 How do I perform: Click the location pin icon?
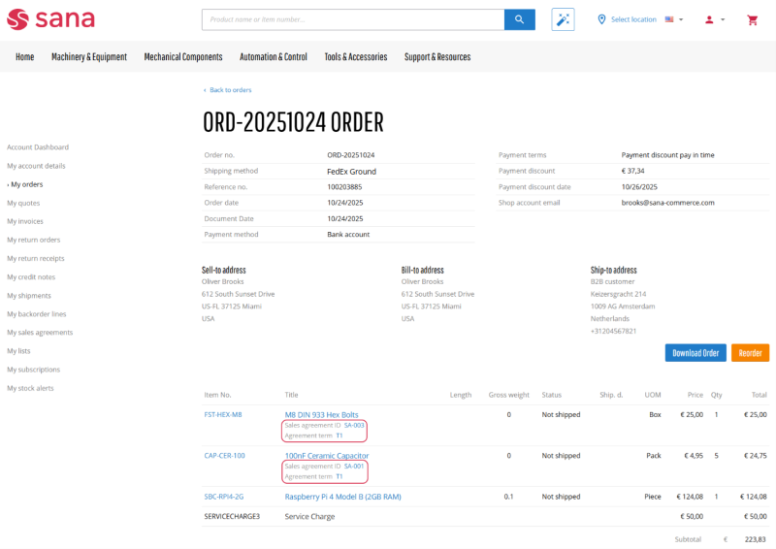(x=601, y=19)
